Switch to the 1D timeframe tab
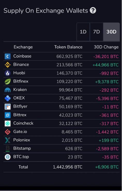This screenshot has height=191, width=122. 83,32
